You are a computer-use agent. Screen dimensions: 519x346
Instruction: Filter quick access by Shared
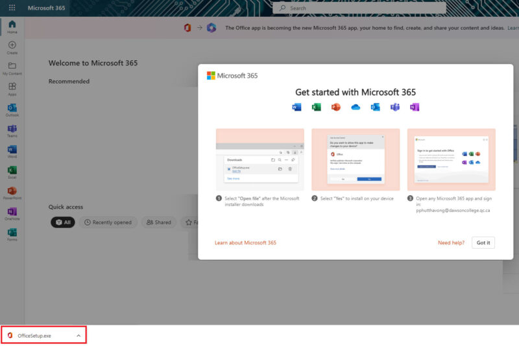click(159, 222)
